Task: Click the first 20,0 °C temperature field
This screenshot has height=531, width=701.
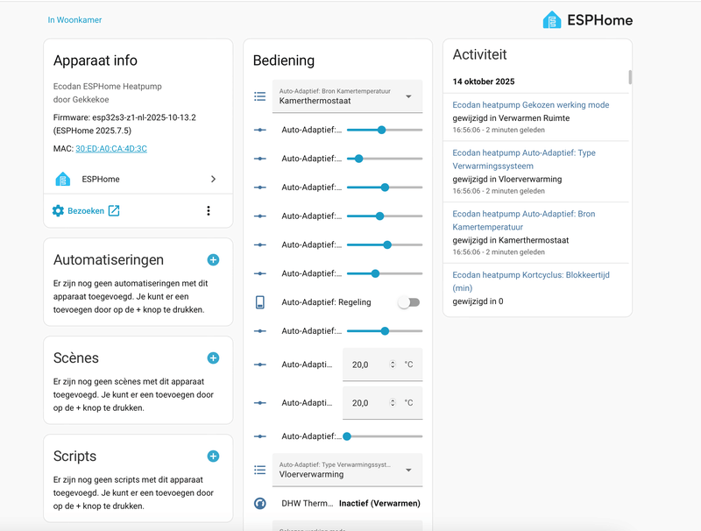Action: 368,365
